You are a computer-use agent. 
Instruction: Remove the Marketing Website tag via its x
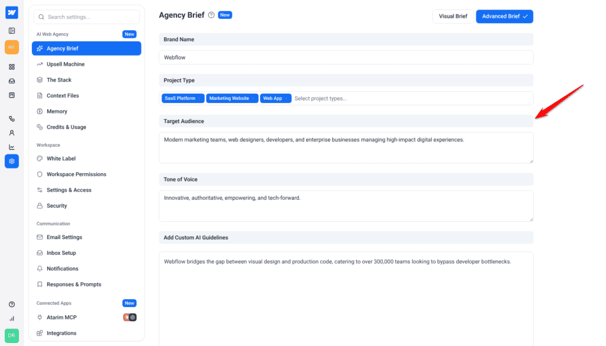(253, 98)
